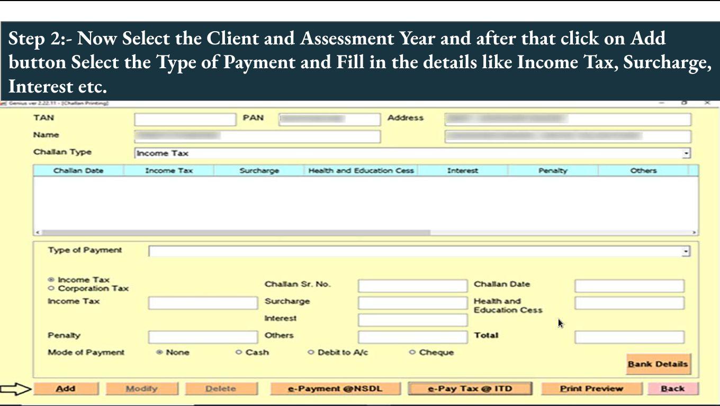
Task: Click the Challan Sr. No. field
Action: pos(412,286)
